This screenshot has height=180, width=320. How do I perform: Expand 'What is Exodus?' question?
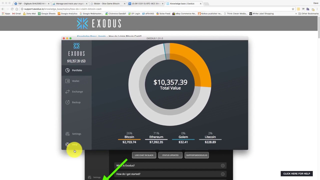click(170, 165)
